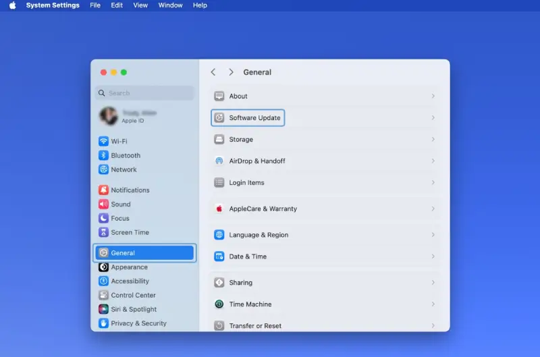Image resolution: width=540 pixels, height=357 pixels.
Task: Expand the Date & Time row chevron
Action: coord(433,256)
